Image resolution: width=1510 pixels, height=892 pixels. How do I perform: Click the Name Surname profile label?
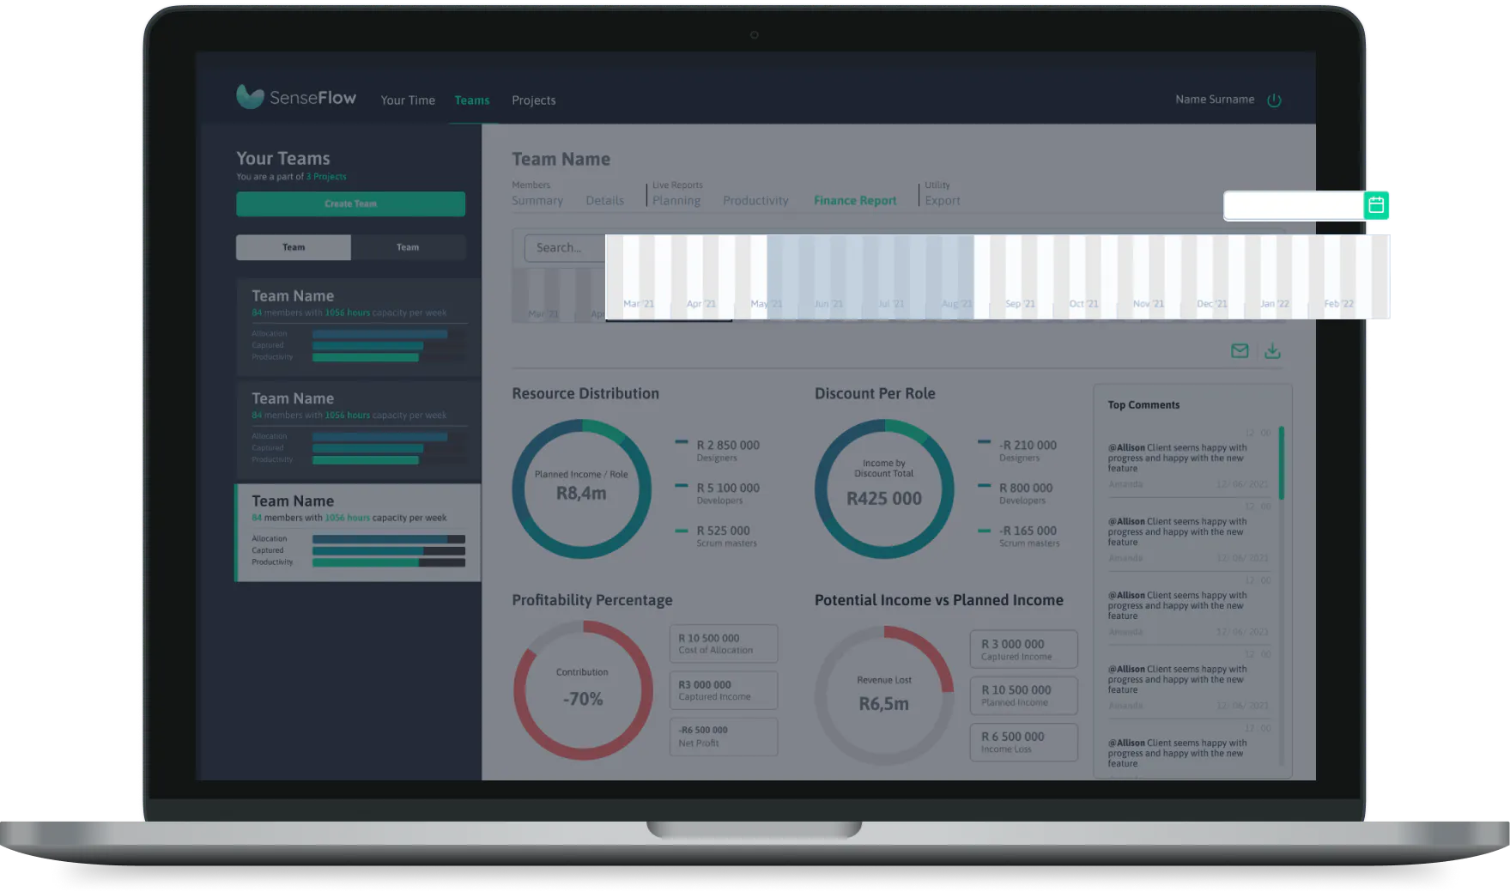tap(1215, 100)
